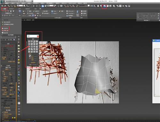Select the Select and Rotate tool
The image size is (160, 122).
point(40,6)
